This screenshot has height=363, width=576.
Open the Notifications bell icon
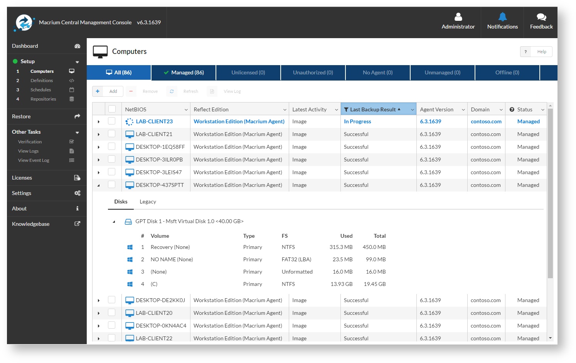(502, 17)
